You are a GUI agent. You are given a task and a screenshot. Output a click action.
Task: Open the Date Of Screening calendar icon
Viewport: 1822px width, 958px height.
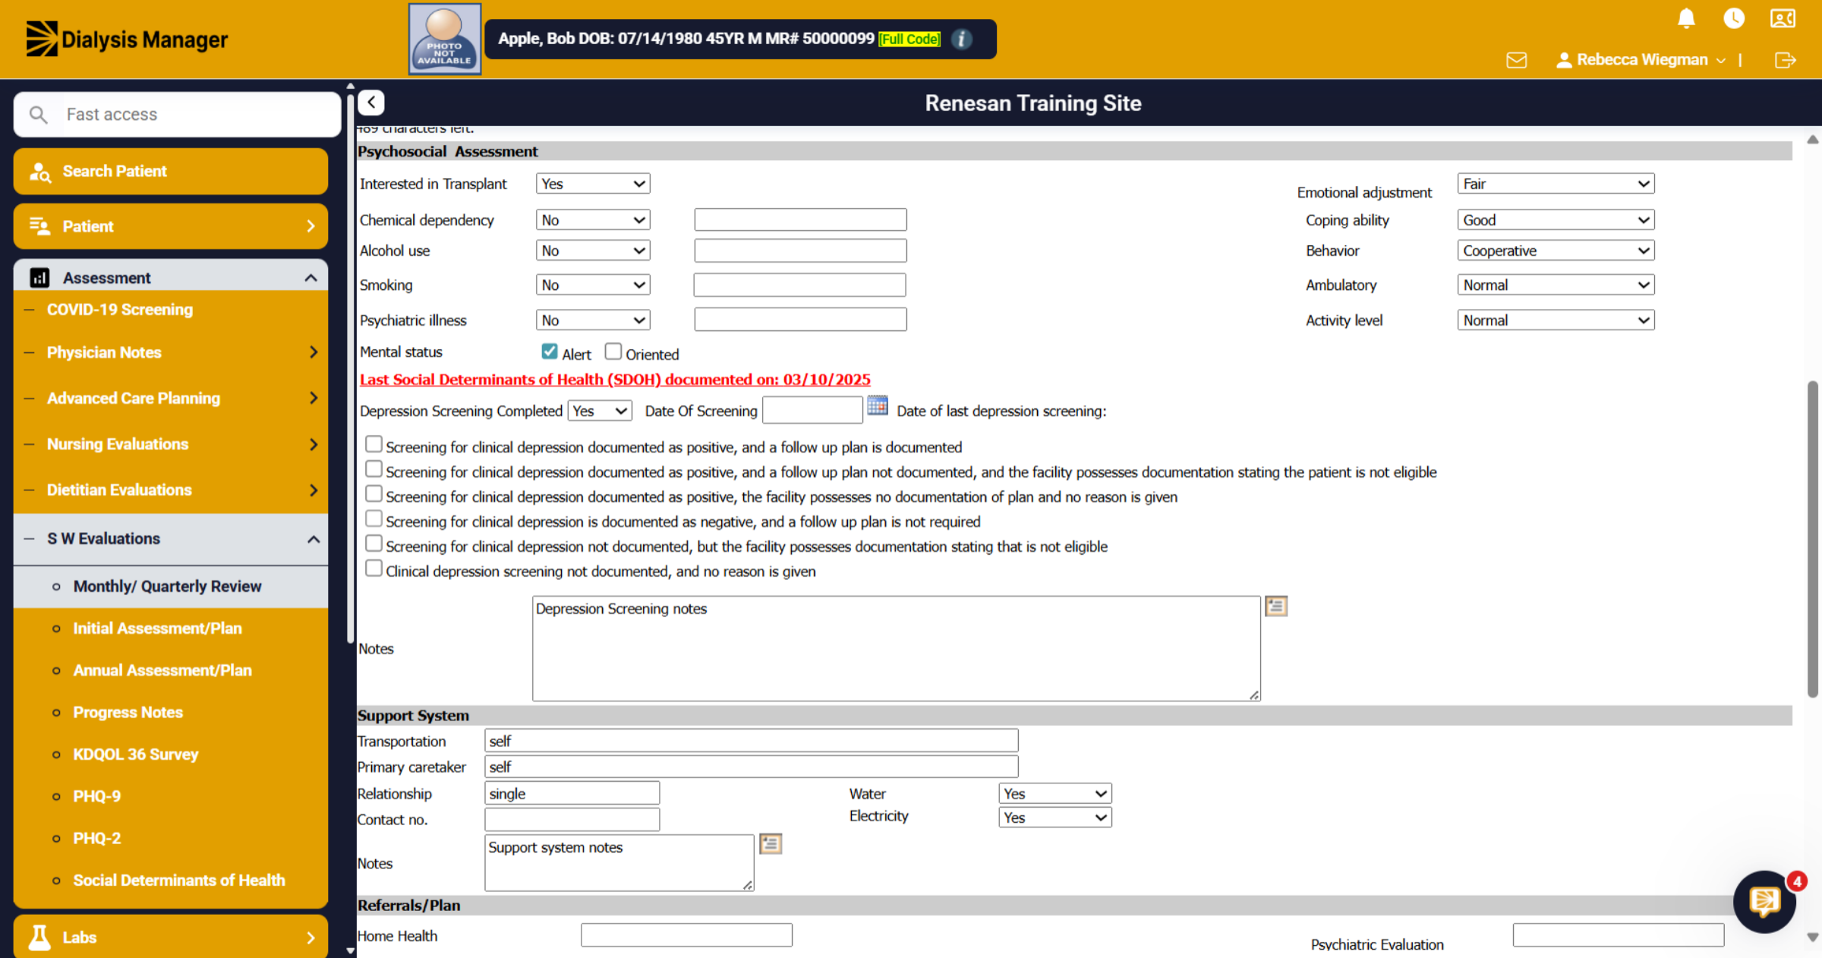point(878,406)
